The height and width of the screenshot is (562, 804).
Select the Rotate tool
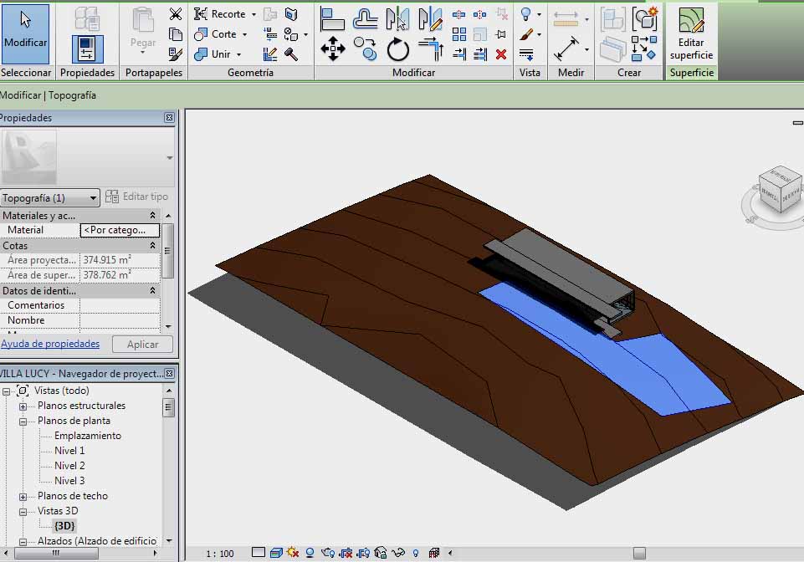(x=398, y=49)
